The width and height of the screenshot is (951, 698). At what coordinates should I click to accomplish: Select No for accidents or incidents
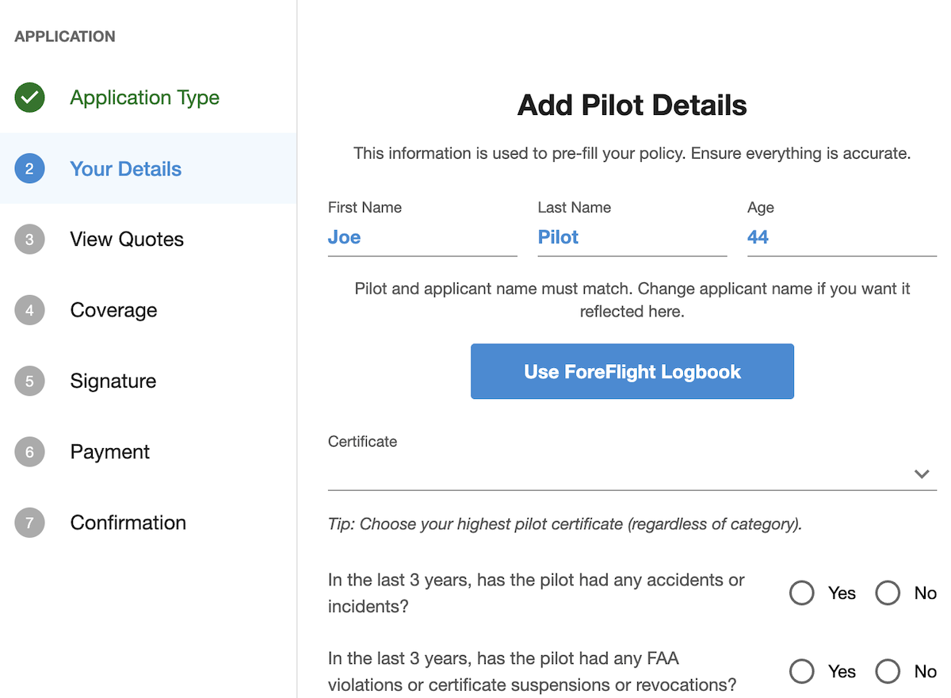[x=888, y=593]
